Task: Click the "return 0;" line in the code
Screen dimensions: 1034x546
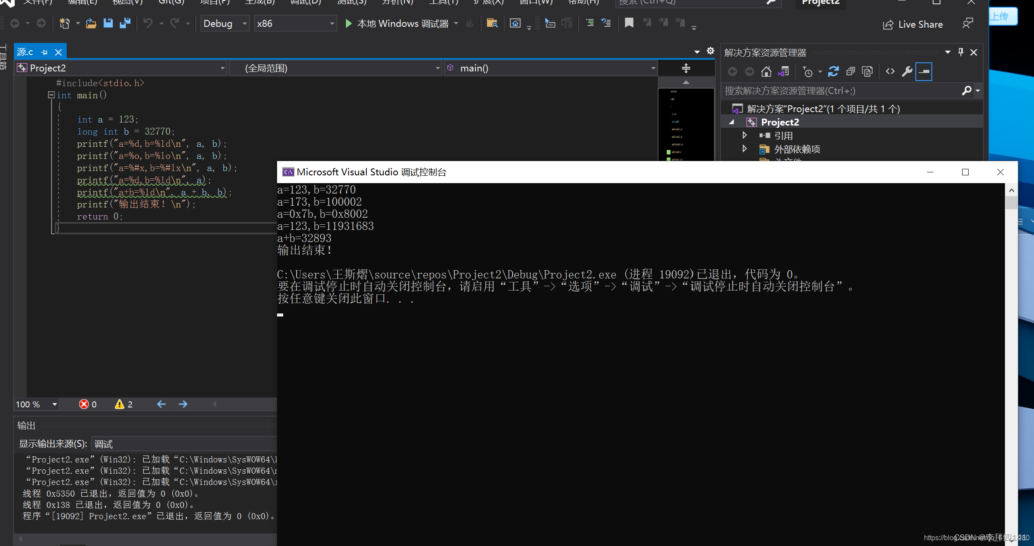Action: [x=100, y=216]
